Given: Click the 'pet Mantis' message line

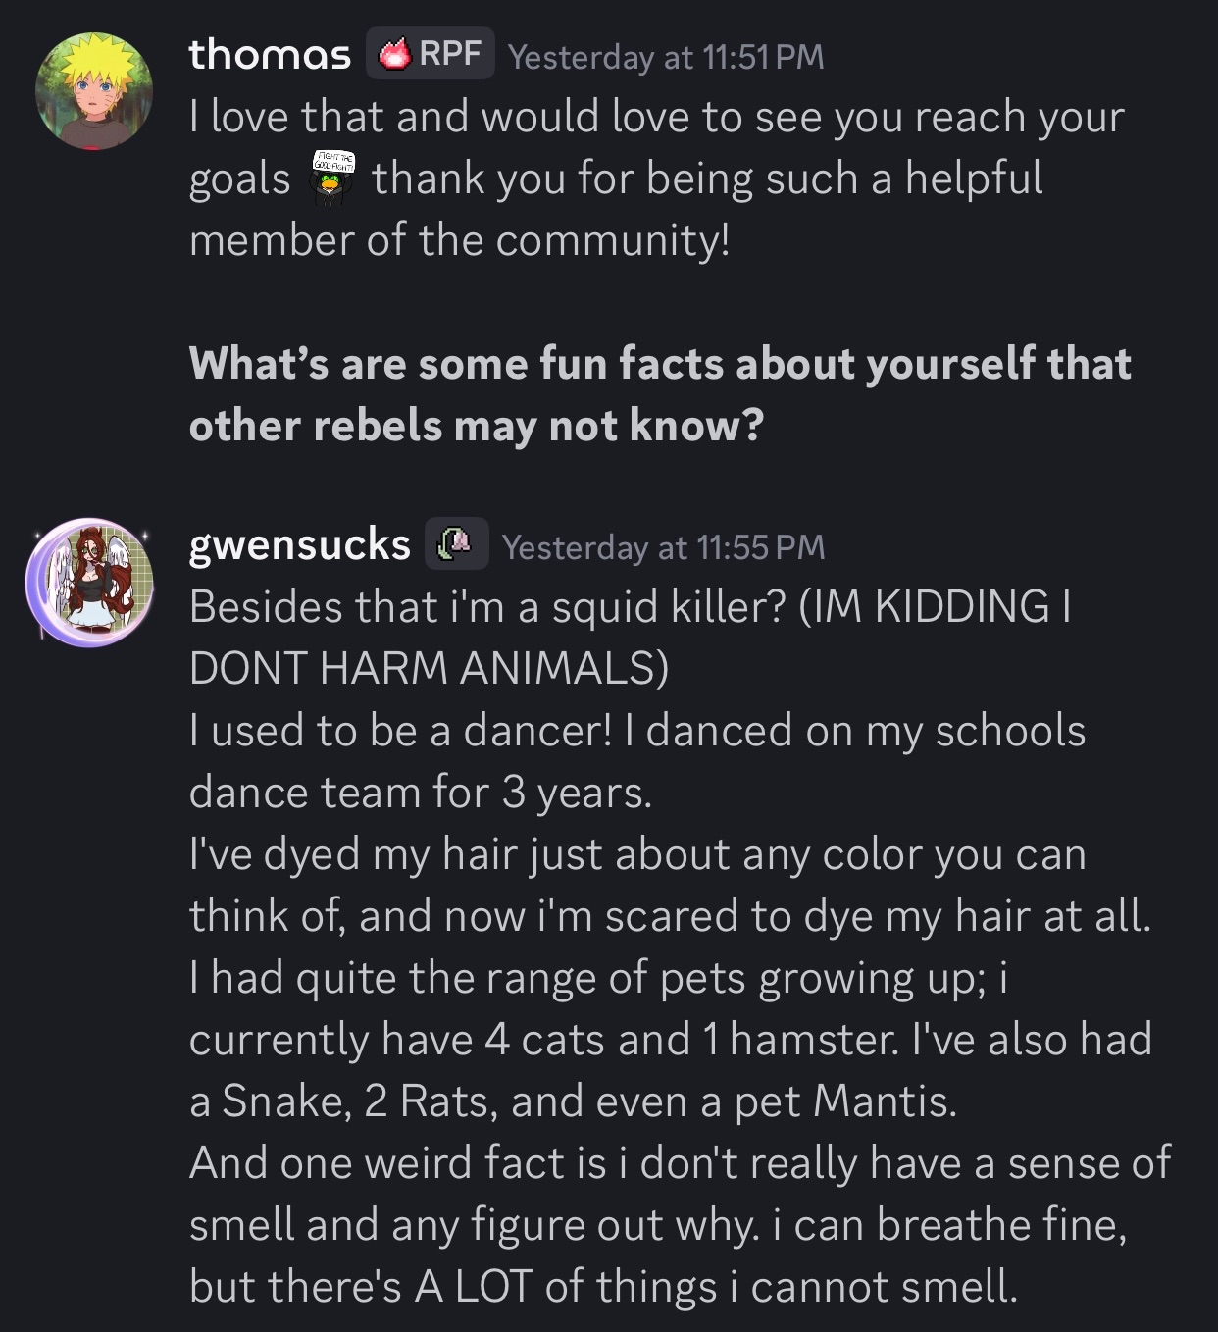Looking at the screenshot, I should pyautogui.click(x=572, y=1101).
